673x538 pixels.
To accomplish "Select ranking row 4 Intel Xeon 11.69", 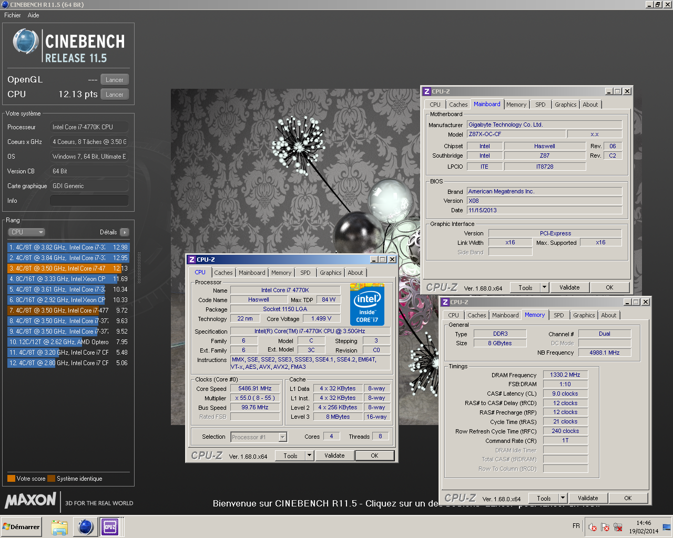I will 68,279.
